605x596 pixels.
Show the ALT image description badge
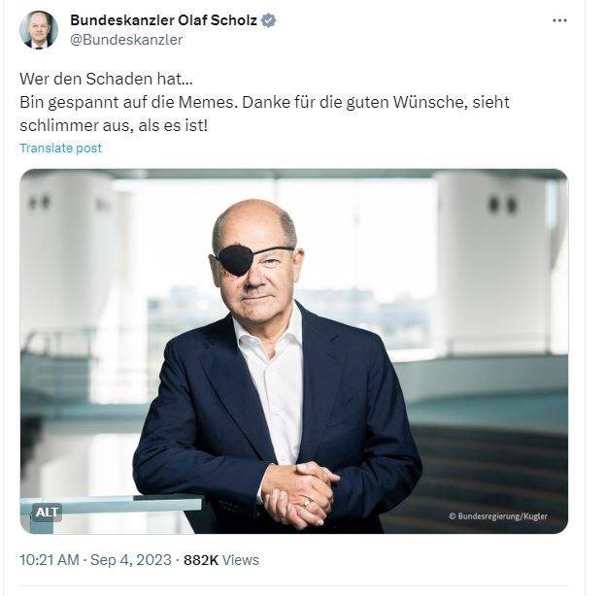click(47, 513)
